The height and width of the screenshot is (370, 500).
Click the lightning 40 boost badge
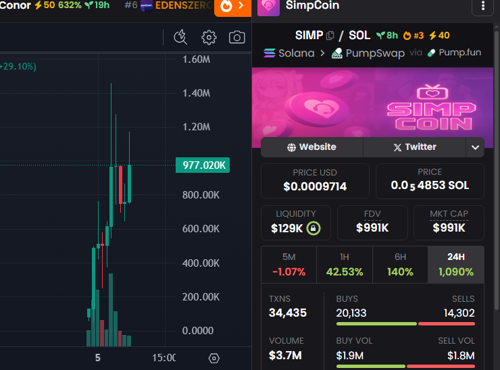pos(439,35)
